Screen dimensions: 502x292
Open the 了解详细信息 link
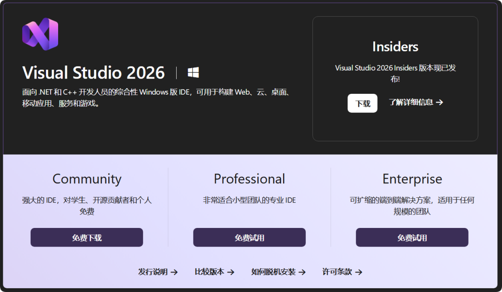click(x=411, y=103)
